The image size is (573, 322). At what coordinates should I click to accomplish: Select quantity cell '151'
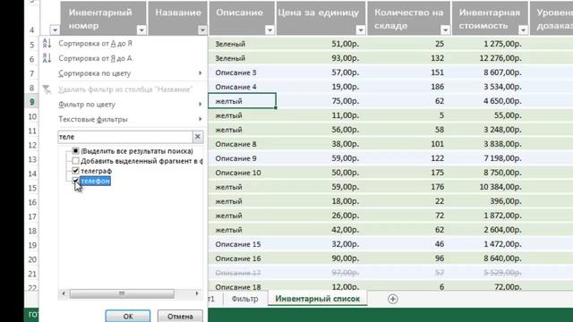(409, 72)
